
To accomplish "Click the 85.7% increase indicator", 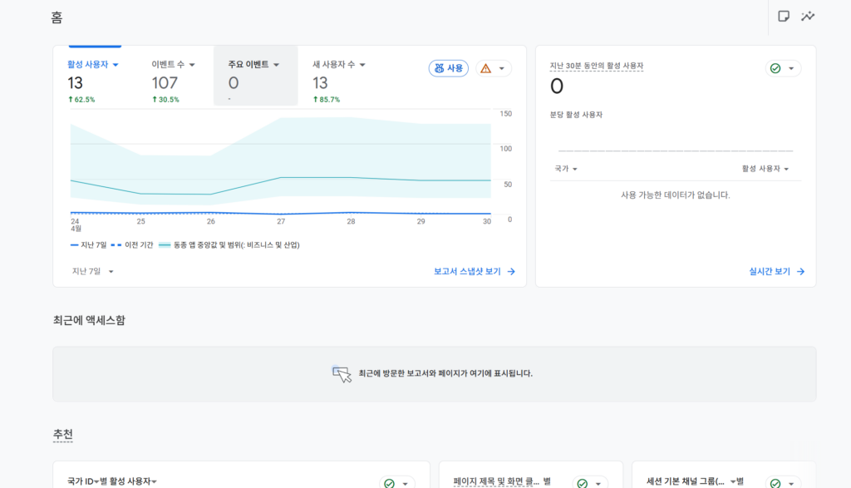I will coord(327,99).
